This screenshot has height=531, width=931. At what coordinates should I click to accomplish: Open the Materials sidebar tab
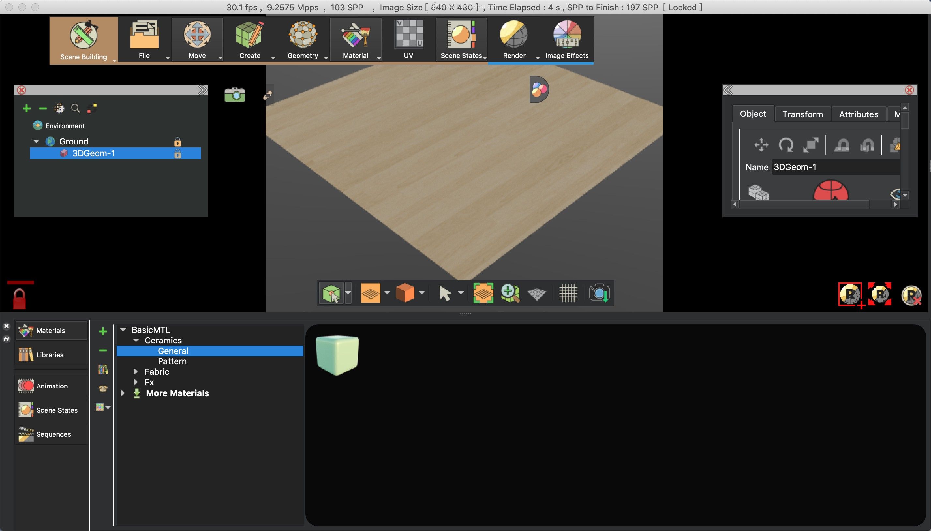click(52, 330)
